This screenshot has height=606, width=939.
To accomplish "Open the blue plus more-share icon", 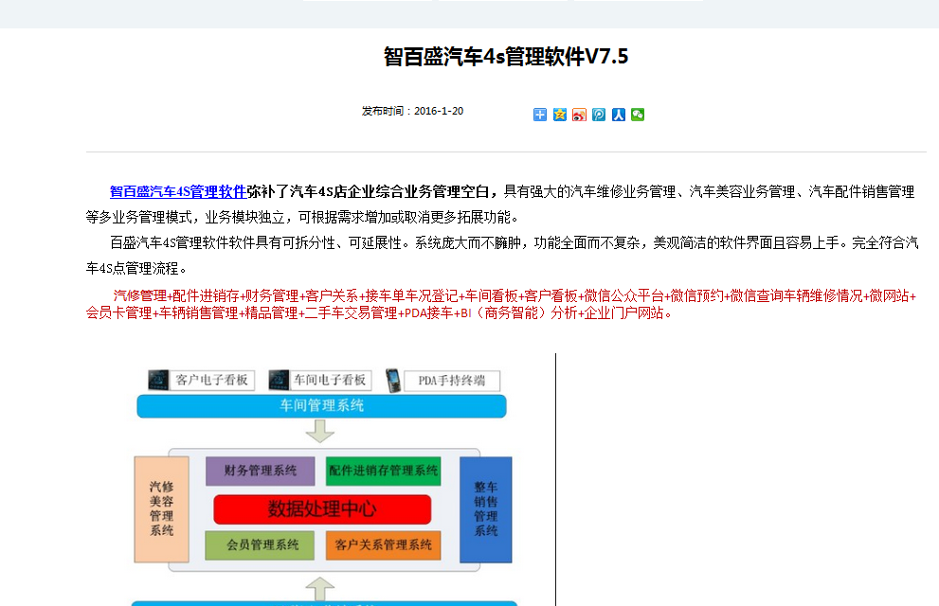I will click(539, 115).
